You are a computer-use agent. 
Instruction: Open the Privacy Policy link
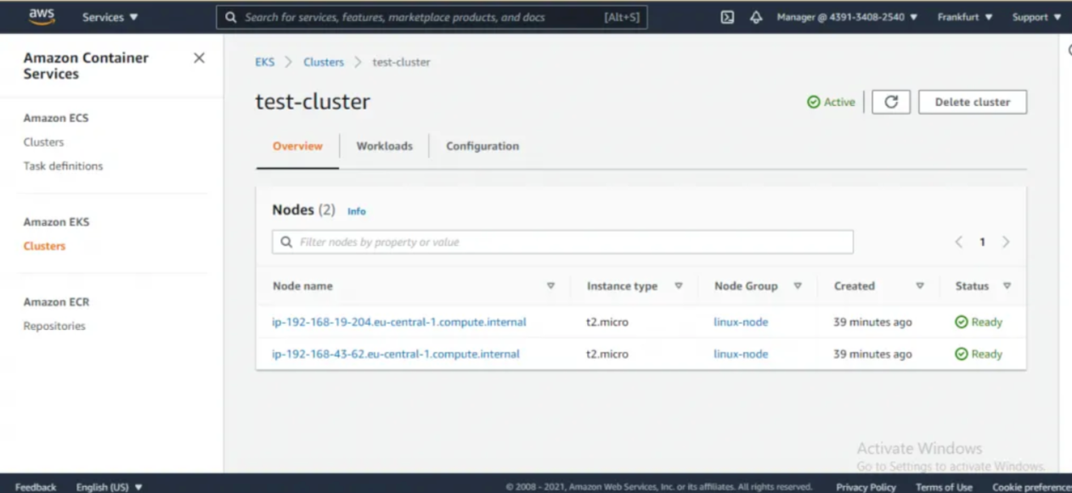pyautogui.click(x=866, y=487)
